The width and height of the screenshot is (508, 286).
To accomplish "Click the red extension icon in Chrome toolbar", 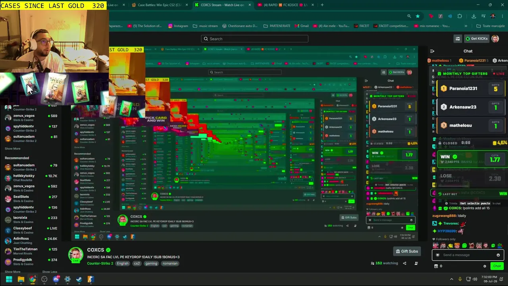I will click(x=431, y=16).
